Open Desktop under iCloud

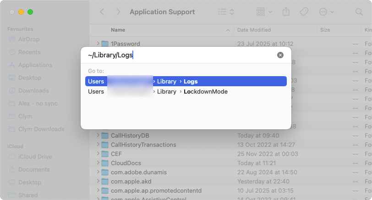(30, 182)
